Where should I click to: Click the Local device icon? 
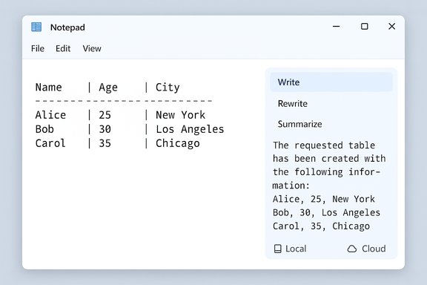point(277,249)
